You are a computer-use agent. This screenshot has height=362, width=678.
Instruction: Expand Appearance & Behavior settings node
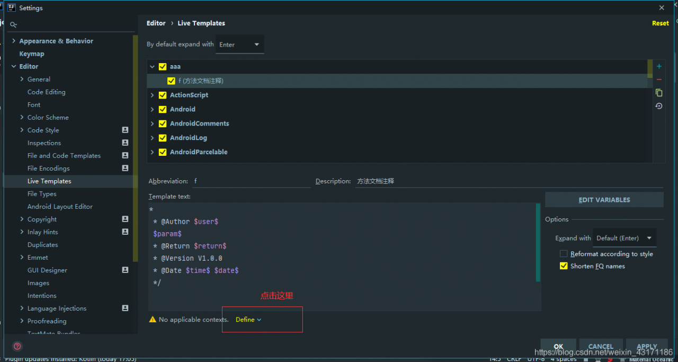(14, 41)
